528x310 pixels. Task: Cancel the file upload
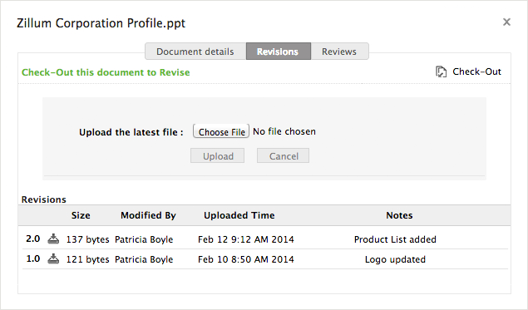click(x=284, y=156)
